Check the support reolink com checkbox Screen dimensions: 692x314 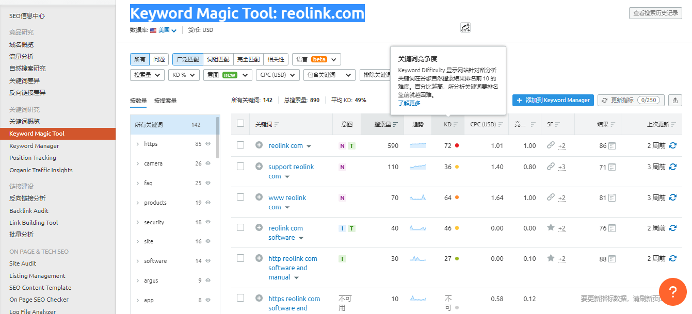click(x=240, y=166)
